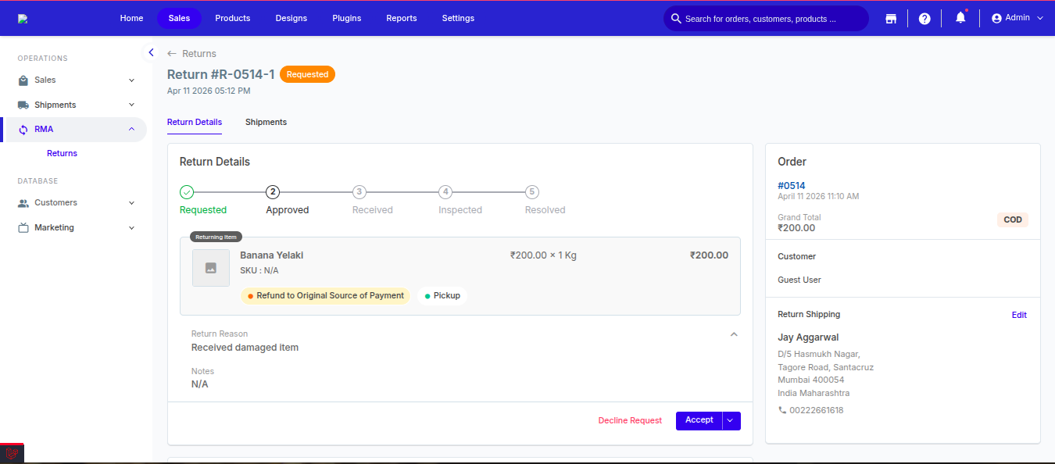Click the Approved step 2 progress marker
The height and width of the screenshot is (464, 1055).
tap(273, 192)
